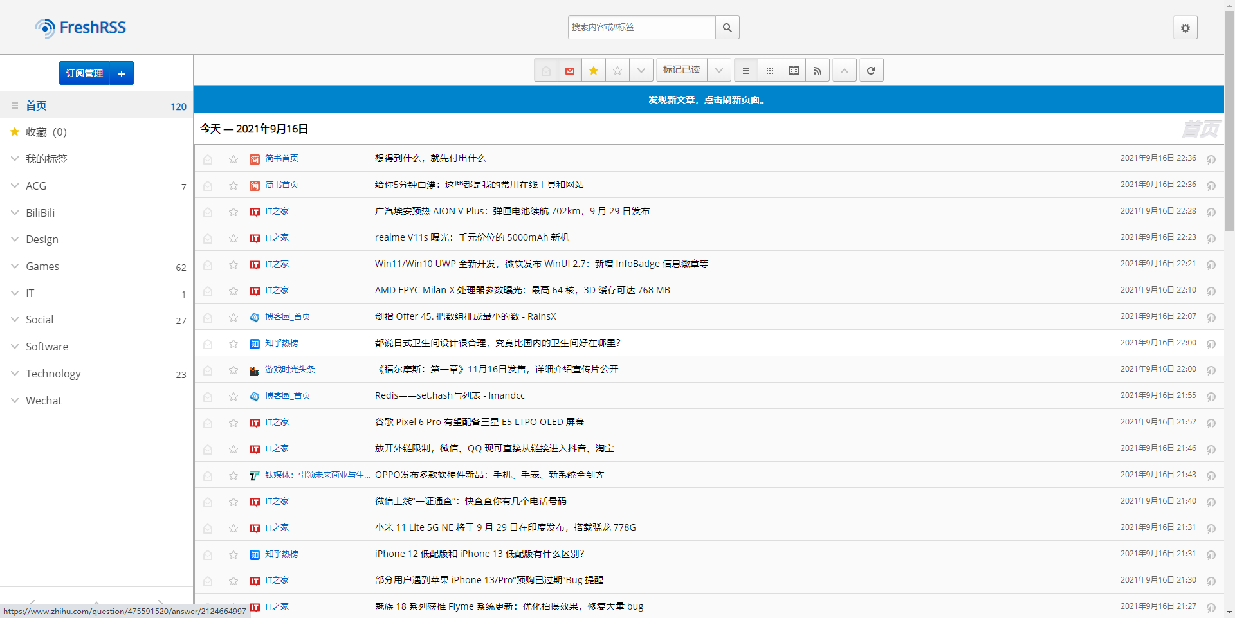Select 首页 in the sidebar
The width and height of the screenshot is (1235, 618).
pos(36,105)
